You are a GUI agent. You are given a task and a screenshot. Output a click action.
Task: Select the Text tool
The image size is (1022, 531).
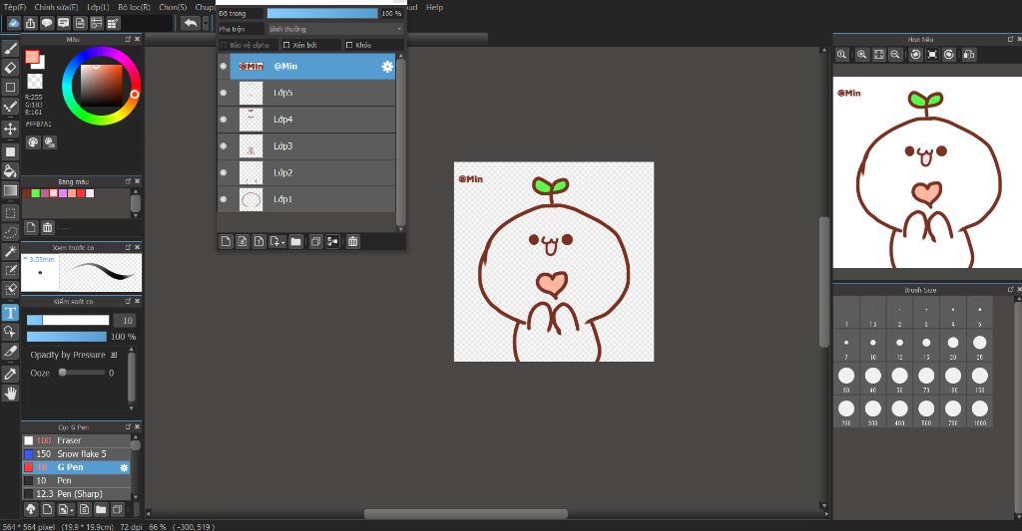click(10, 313)
